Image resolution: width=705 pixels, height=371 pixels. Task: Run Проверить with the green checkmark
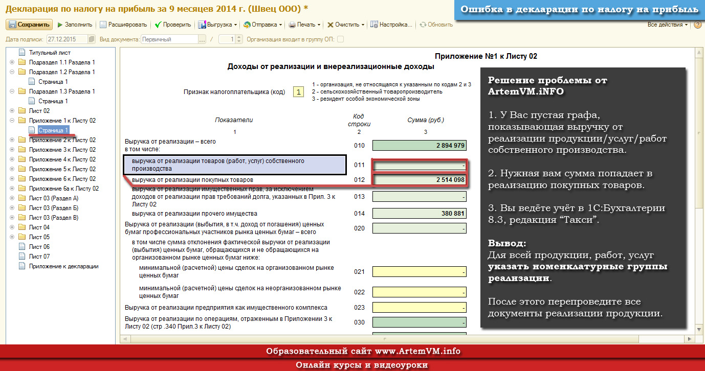(x=158, y=25)
